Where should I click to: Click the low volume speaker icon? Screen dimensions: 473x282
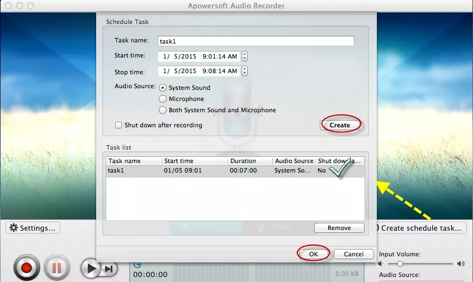coord(381,264)
